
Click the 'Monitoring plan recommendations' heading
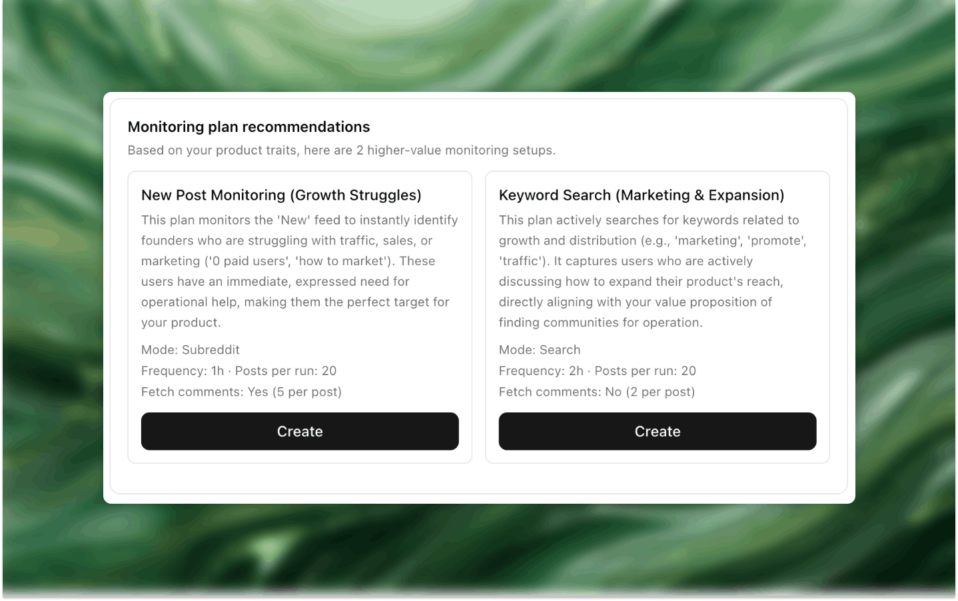click(x=248, y=127)
